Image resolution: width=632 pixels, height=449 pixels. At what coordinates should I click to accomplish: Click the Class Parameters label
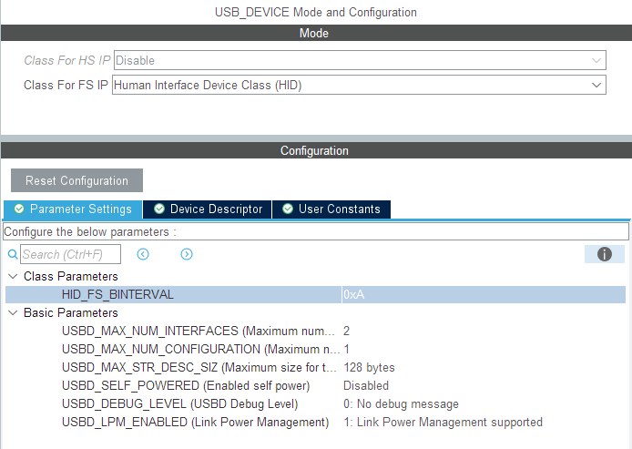[70, 277]
